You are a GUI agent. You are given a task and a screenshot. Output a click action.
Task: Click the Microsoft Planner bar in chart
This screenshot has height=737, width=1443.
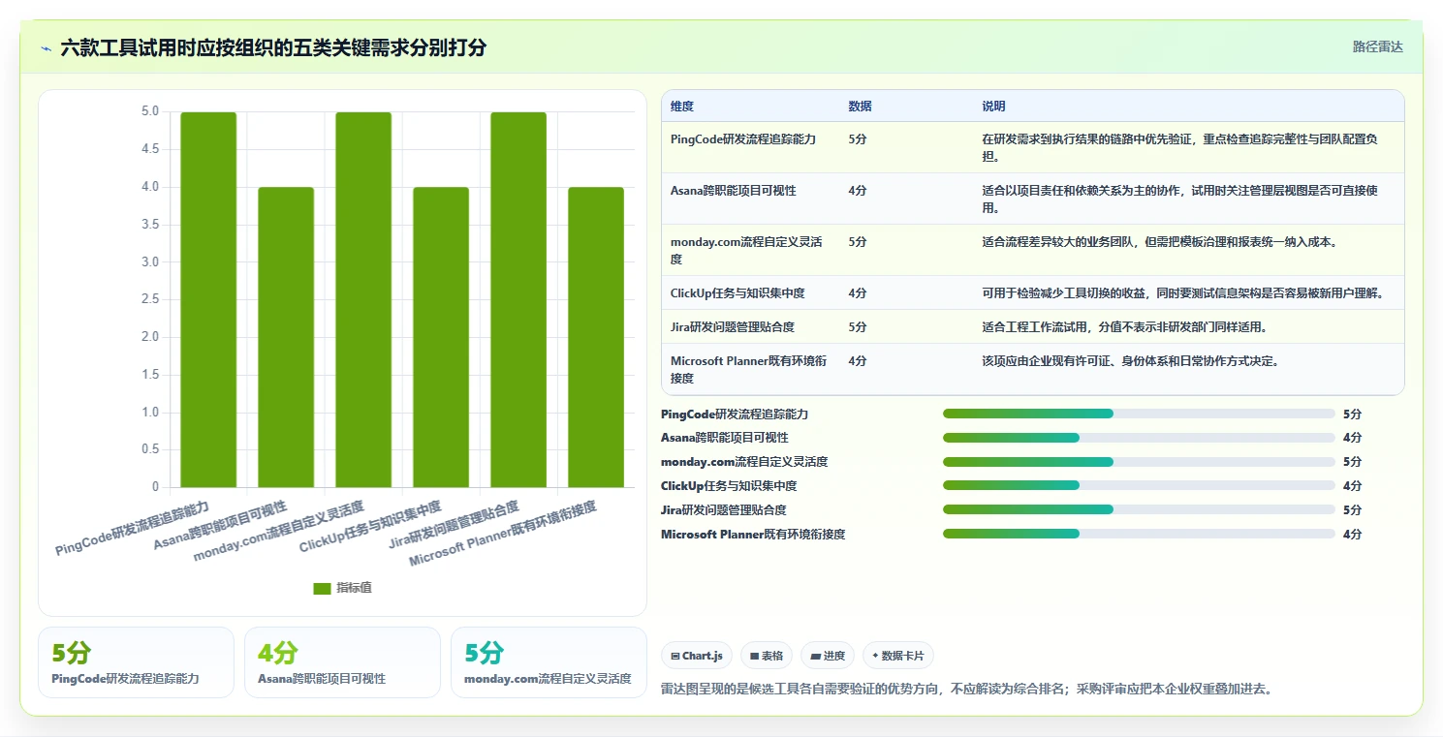pos(596,337)
